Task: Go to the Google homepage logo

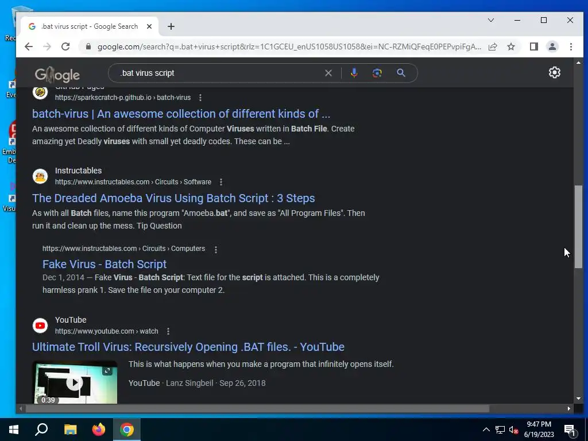Action: coord(57,75)
